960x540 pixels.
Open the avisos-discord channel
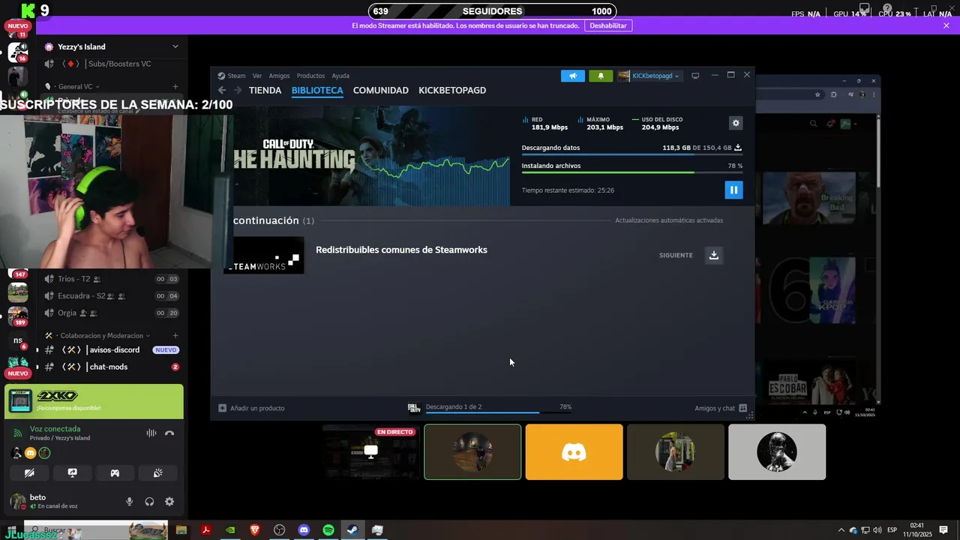pyautogui.click(x=111, y=349)
